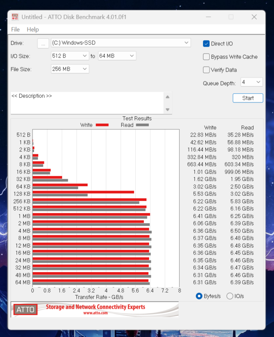Click the drive browse "..." button

click(43, 44)
